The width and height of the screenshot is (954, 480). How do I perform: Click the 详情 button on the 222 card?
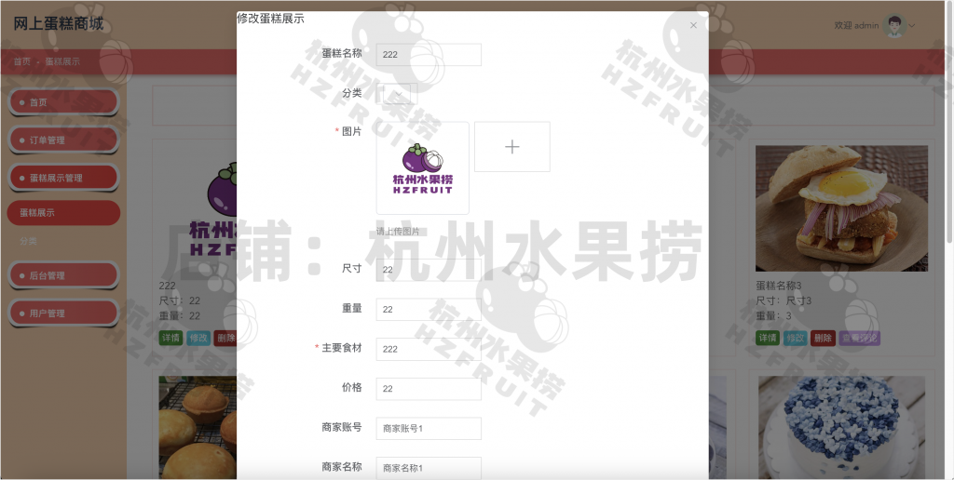coord(170,338)
